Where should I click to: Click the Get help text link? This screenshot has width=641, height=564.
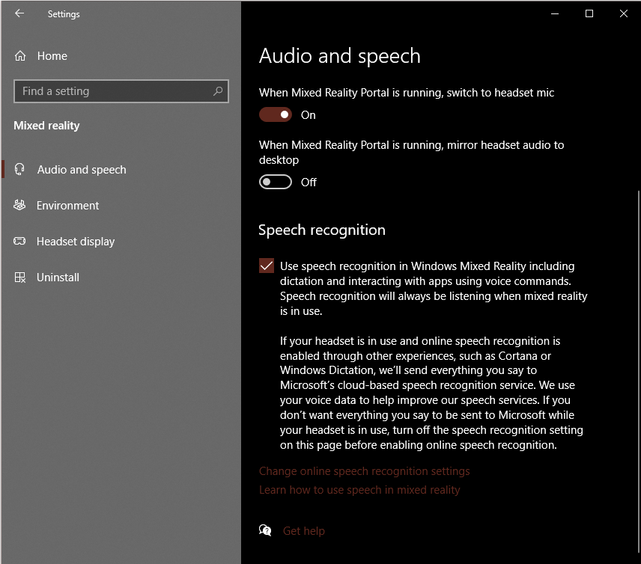[304, 531]
